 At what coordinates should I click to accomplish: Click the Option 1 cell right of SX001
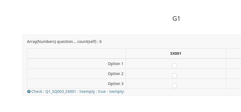pyautogui.click(x=233, y=64)
